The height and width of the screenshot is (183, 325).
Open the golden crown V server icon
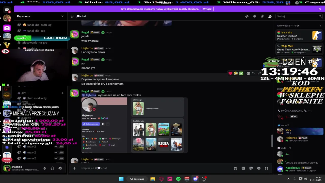click(x=7, y=45)
